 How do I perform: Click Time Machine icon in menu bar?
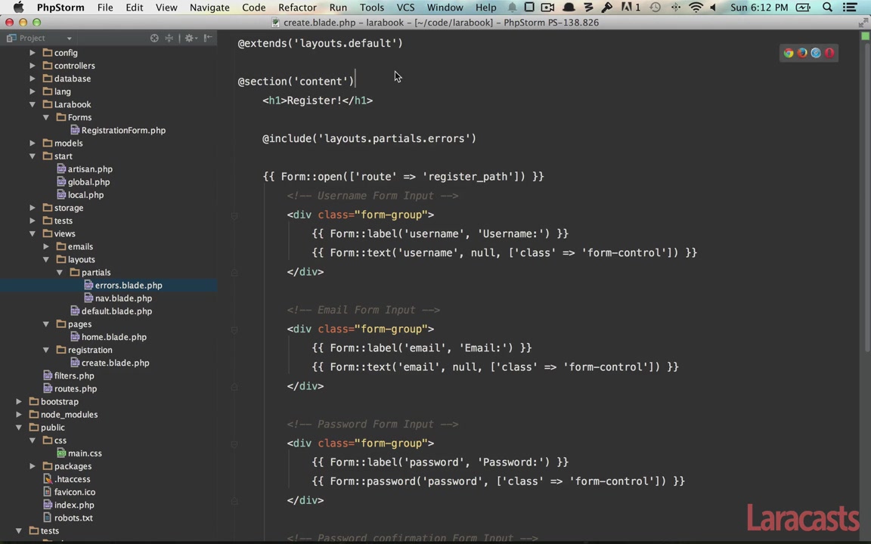point(656,8)
